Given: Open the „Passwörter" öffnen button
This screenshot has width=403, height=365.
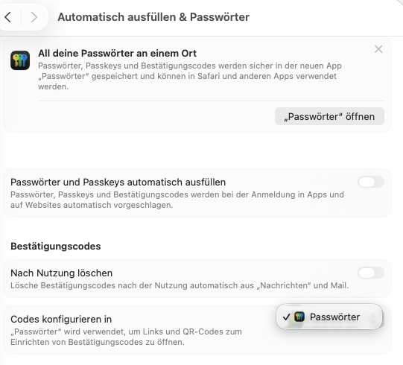Looking at the screenshot, I should tap(329, 116).
